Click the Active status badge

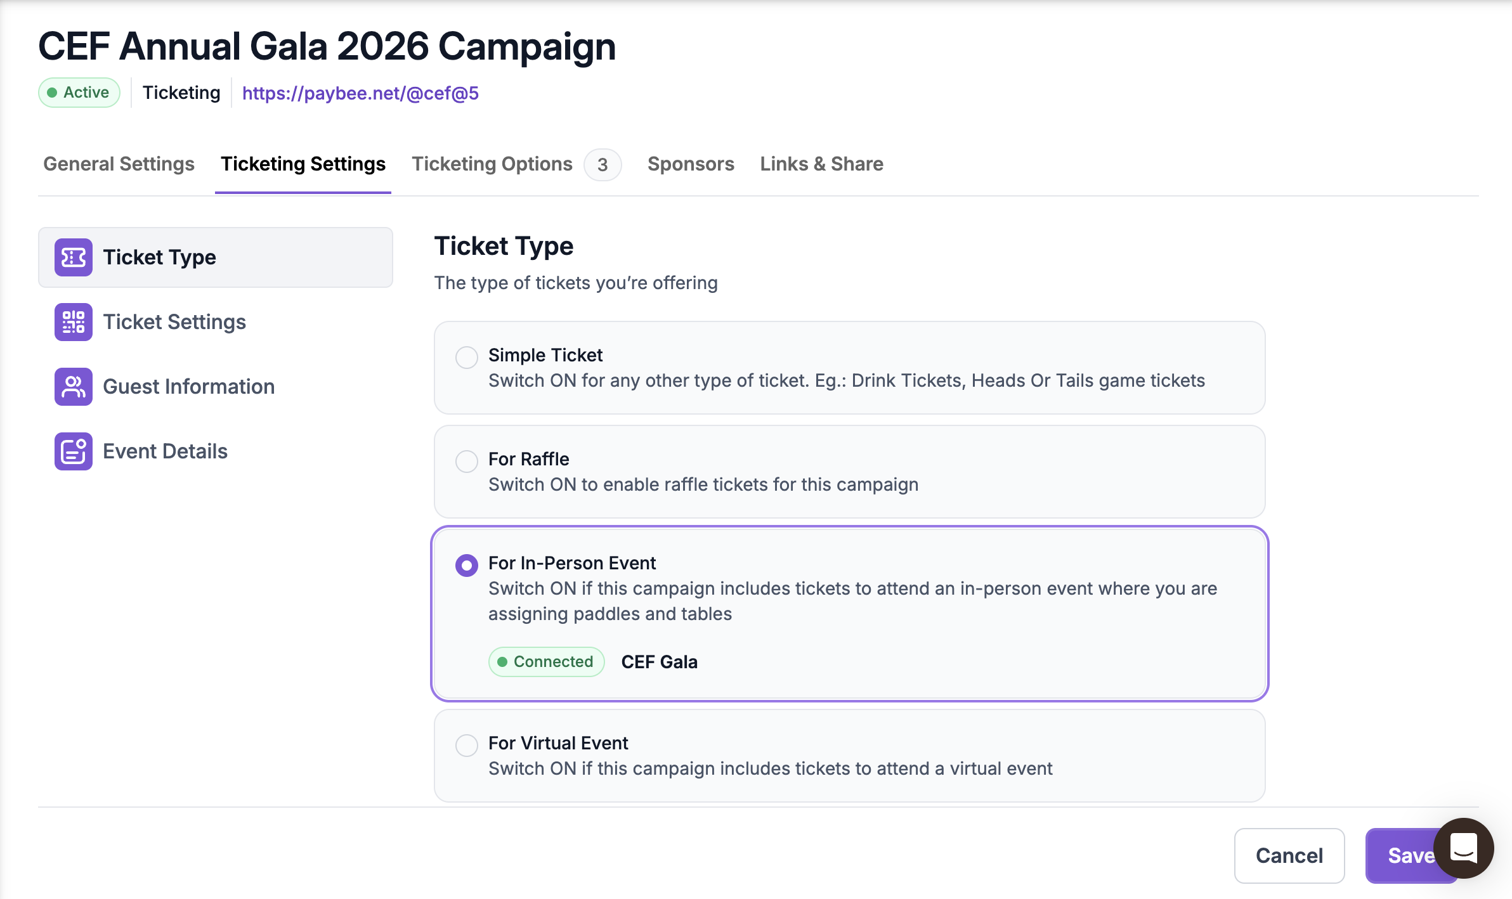(x=79, y=93)
